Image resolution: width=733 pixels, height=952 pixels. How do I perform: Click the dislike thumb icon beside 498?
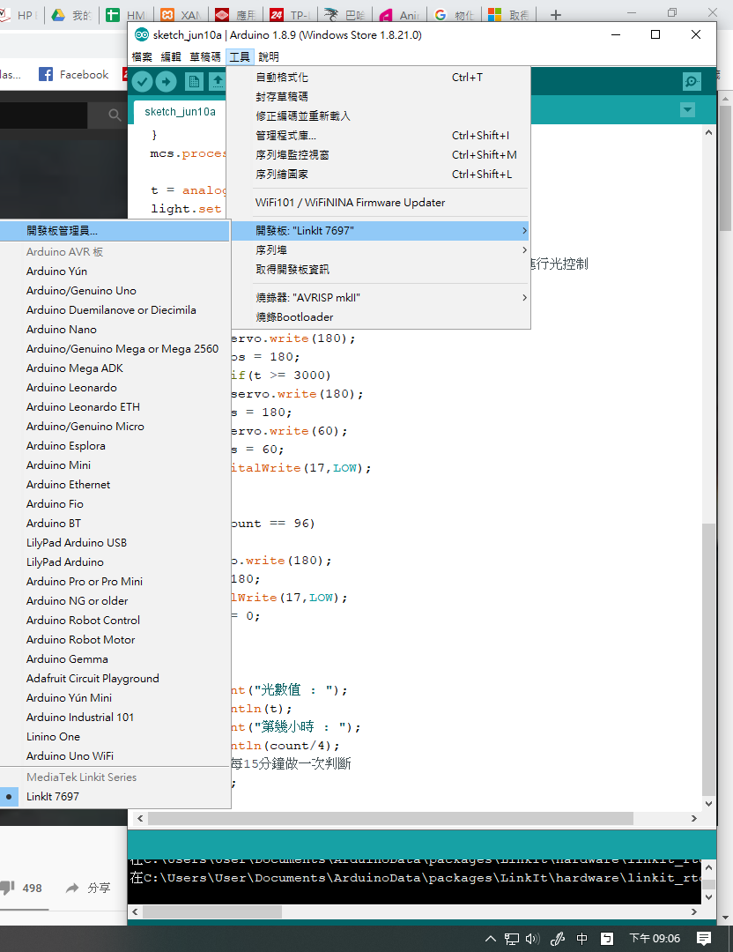point(7,888)
